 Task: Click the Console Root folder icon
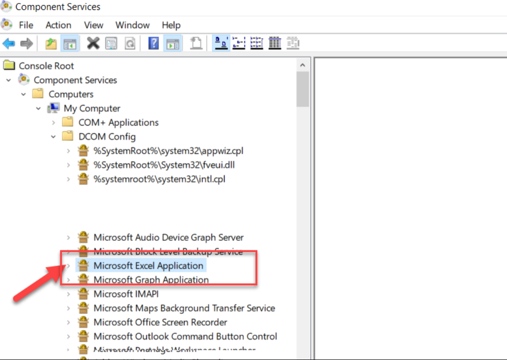coord(9,65)
